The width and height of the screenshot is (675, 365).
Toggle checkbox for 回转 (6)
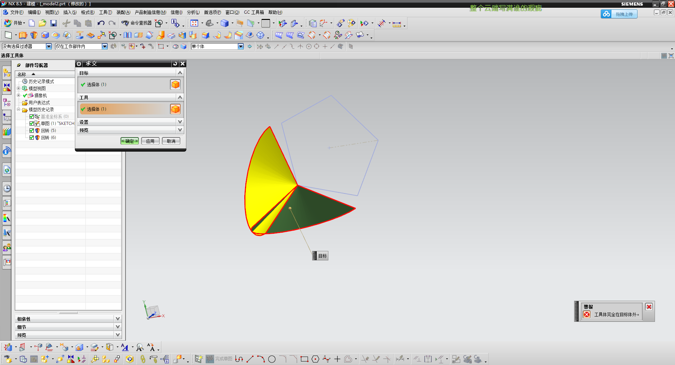click(32, 138)
